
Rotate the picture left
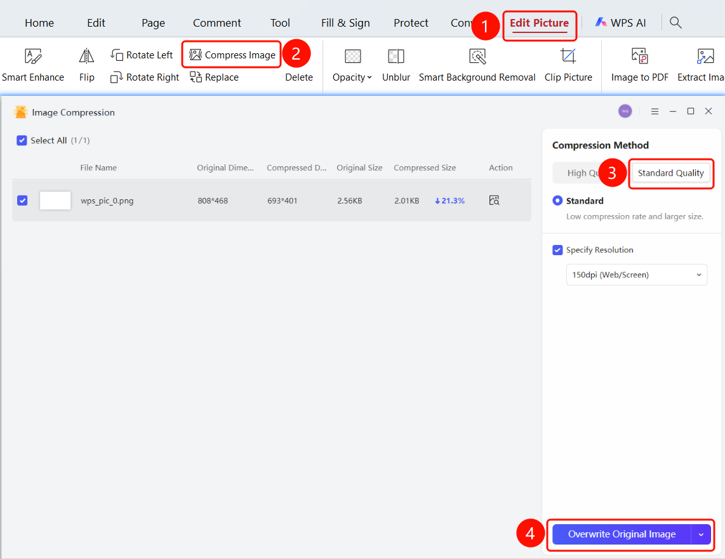click(142, 55)
